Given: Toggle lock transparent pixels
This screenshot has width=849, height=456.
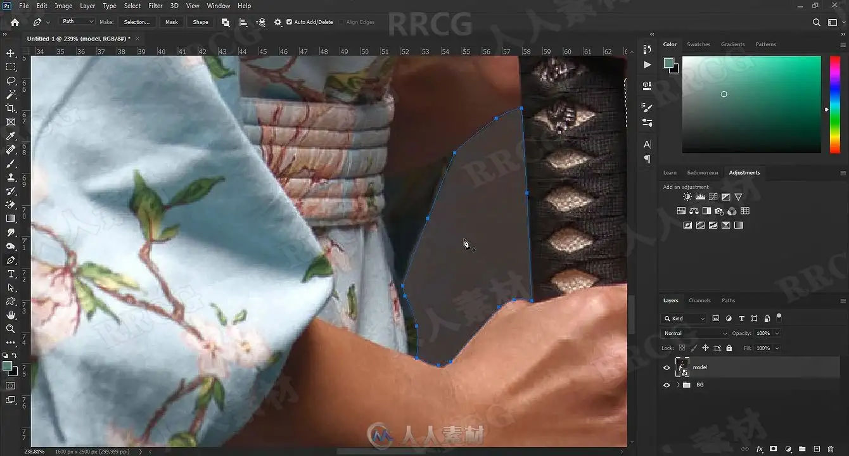Looking at the screenshot, I should 682,348.
